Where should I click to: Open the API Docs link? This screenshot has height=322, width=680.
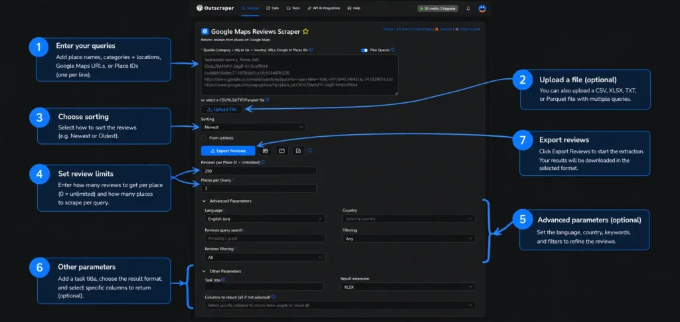[402, 29]
